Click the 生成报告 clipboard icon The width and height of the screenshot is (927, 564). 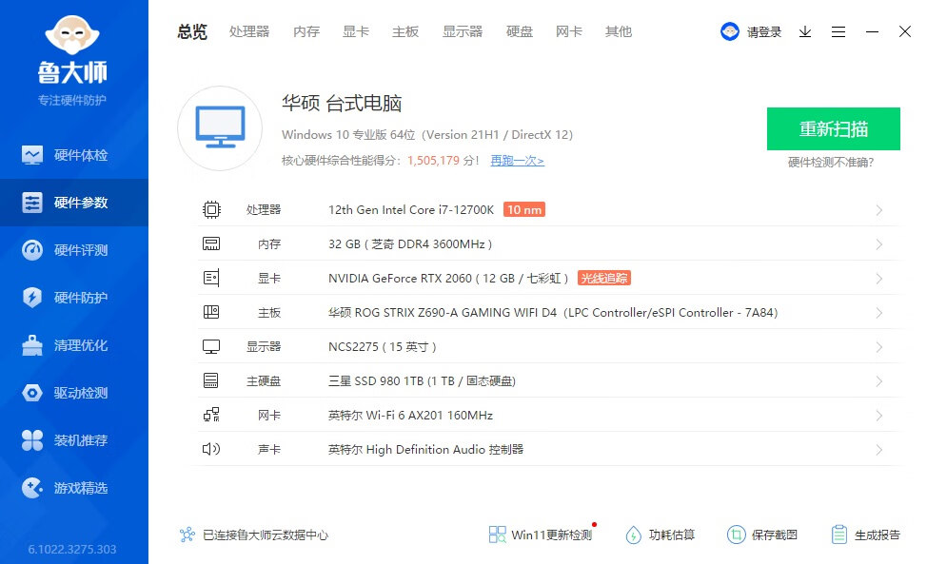pyautogui.click(x=838, y=535)
